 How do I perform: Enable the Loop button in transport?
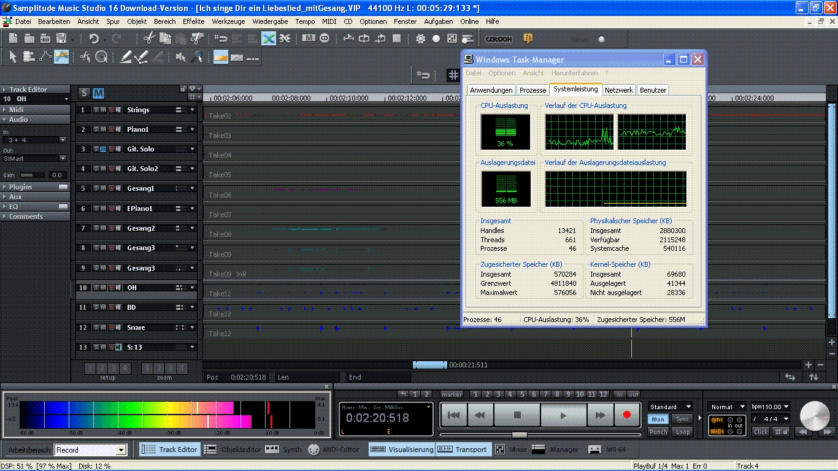682,432
